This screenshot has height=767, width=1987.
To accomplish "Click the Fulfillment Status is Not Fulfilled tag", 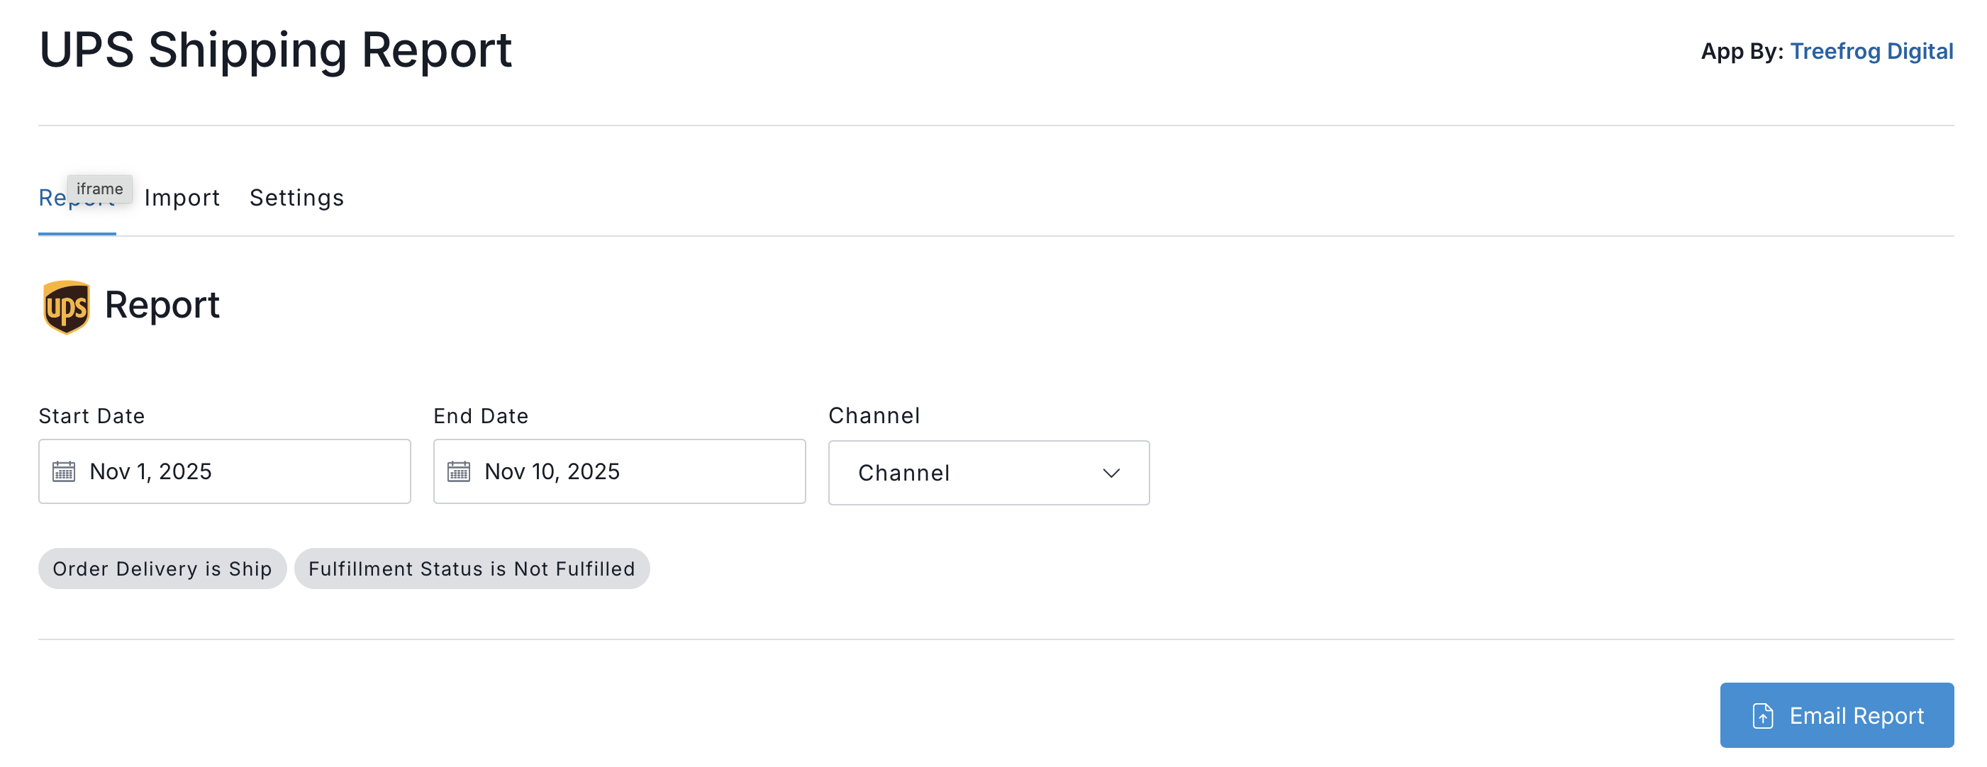I will coord(472,569).
